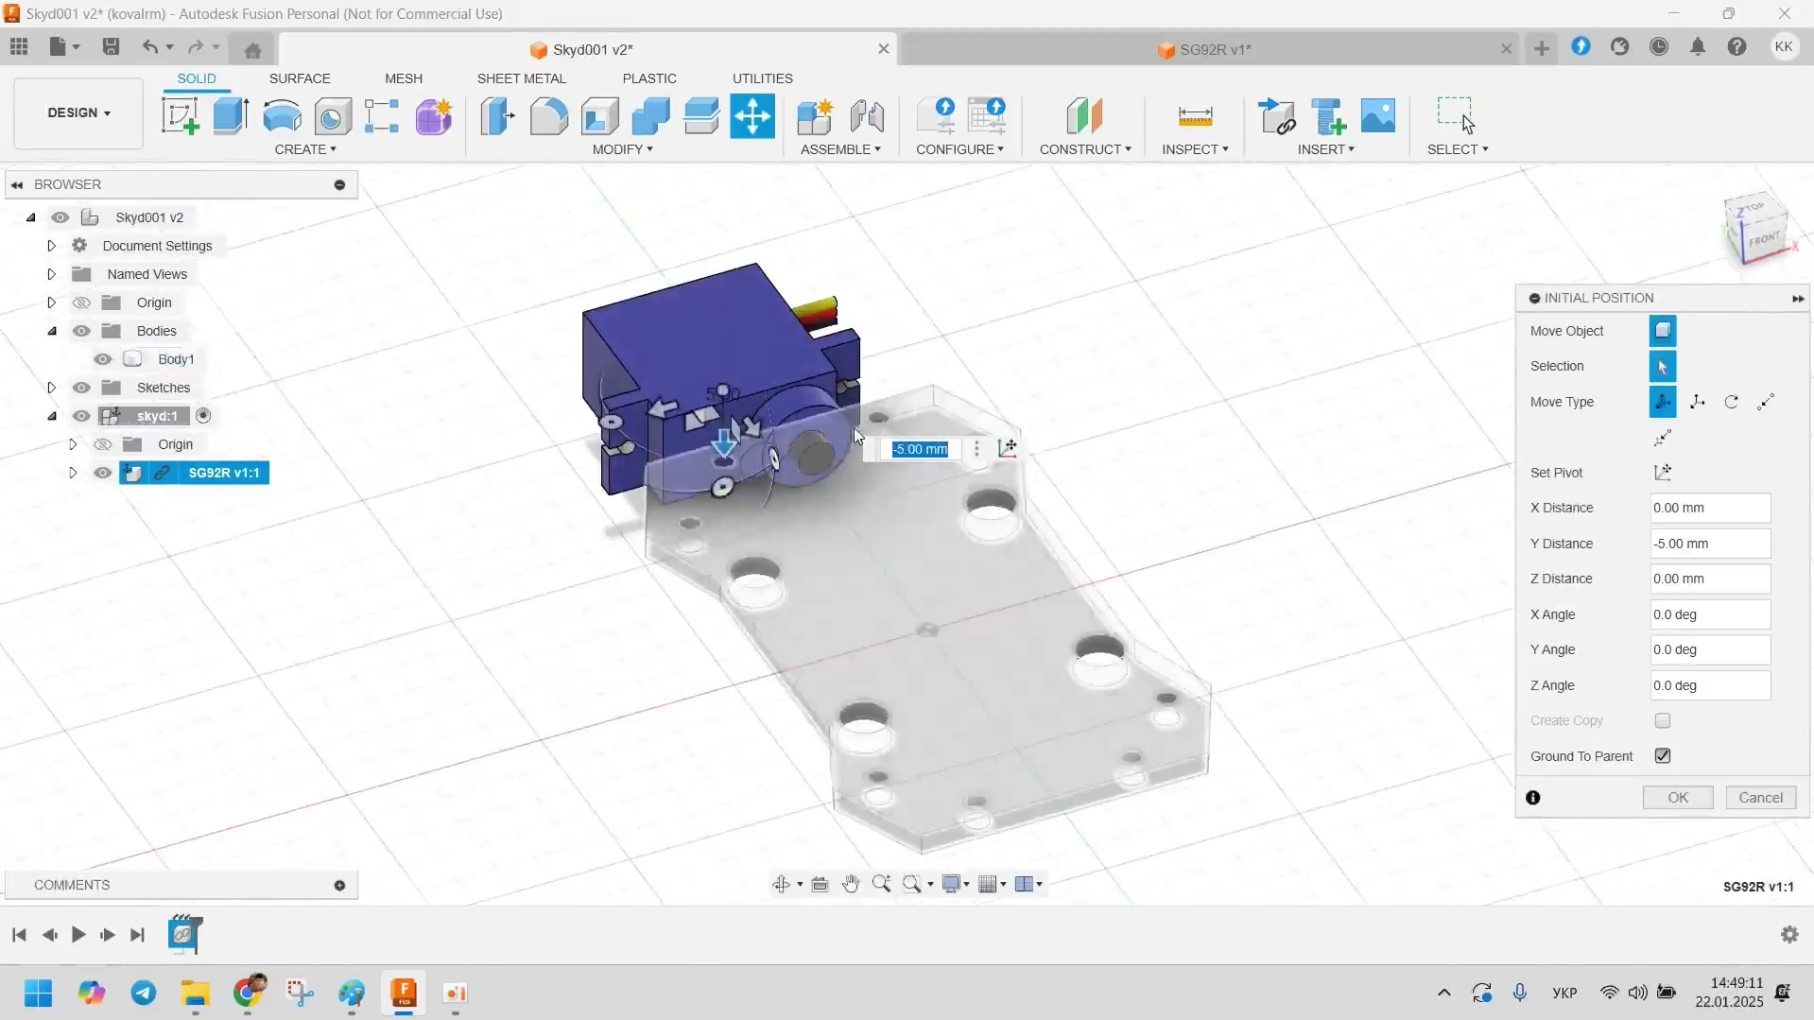The image size is (1814, 1020).
Task: Click the Insert Canvas image icon
Action: (1378, 116)
